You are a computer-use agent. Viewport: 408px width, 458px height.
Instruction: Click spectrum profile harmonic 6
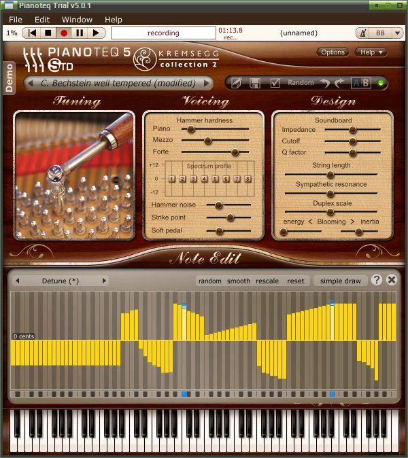[226, 179]
